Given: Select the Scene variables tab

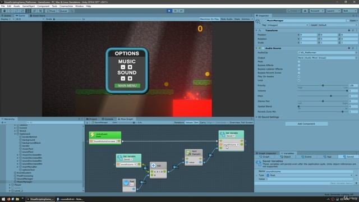Looking at the screenshot, I should [306, 157].
